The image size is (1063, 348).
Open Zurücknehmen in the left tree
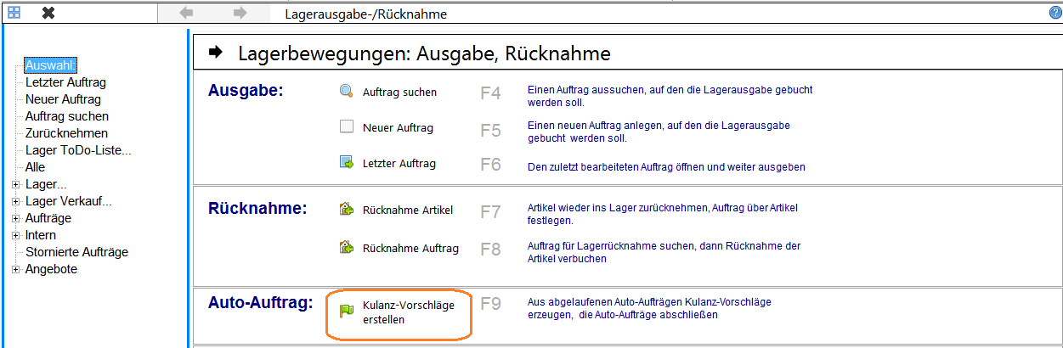(66, 133)
